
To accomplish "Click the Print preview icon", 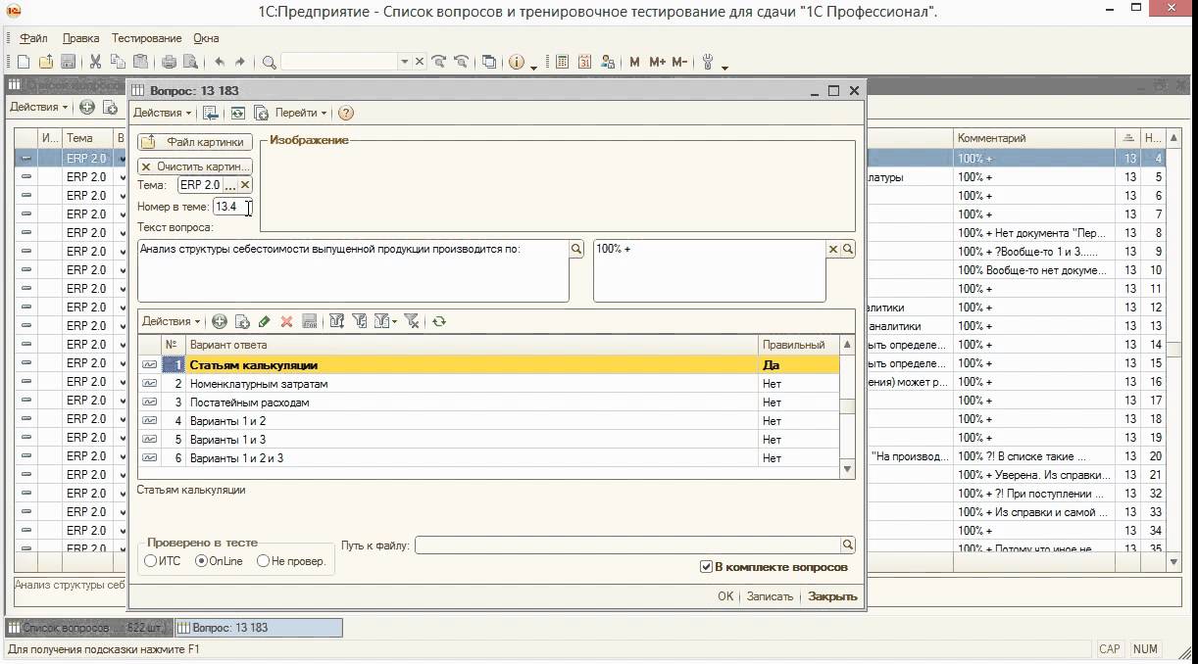I will click(x=190, y=62).
